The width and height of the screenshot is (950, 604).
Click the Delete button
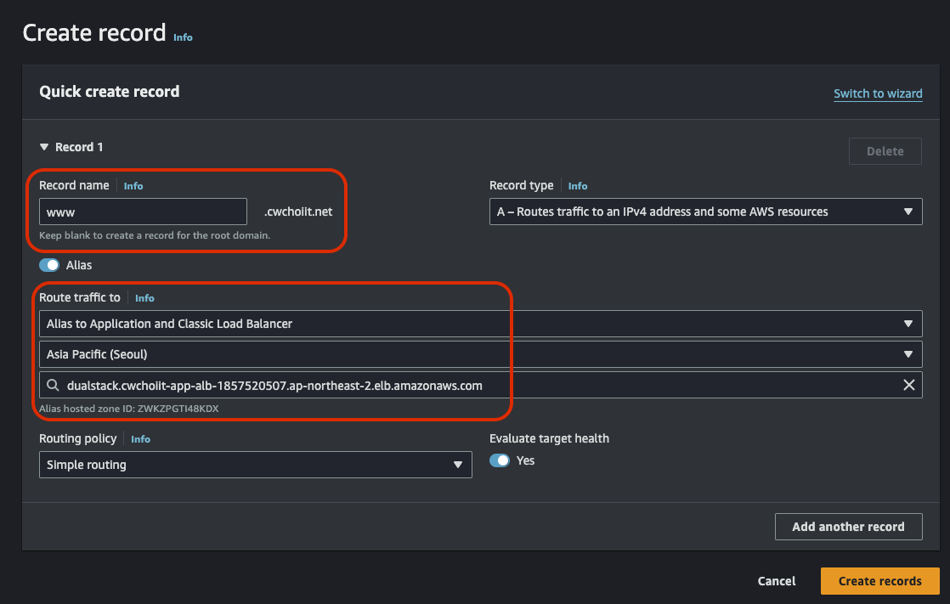(885, 151)
